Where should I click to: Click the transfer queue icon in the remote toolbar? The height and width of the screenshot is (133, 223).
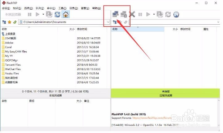click(x=160, y=15)
